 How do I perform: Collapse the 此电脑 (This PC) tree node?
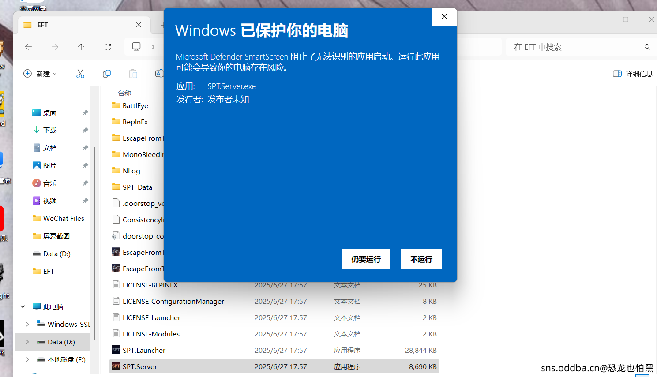(x=23, y=306)
